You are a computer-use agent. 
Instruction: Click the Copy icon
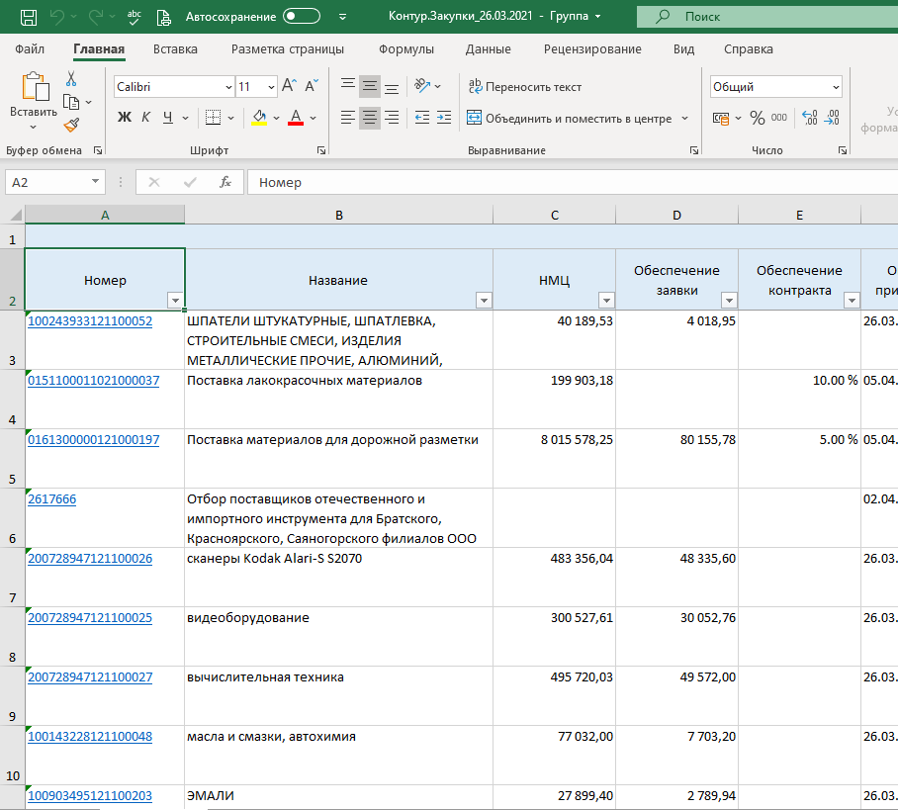pyautogui.click(x=71, y=102)
